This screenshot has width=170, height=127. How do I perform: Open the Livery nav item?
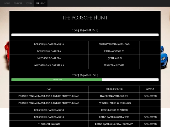tap(29, 3)
